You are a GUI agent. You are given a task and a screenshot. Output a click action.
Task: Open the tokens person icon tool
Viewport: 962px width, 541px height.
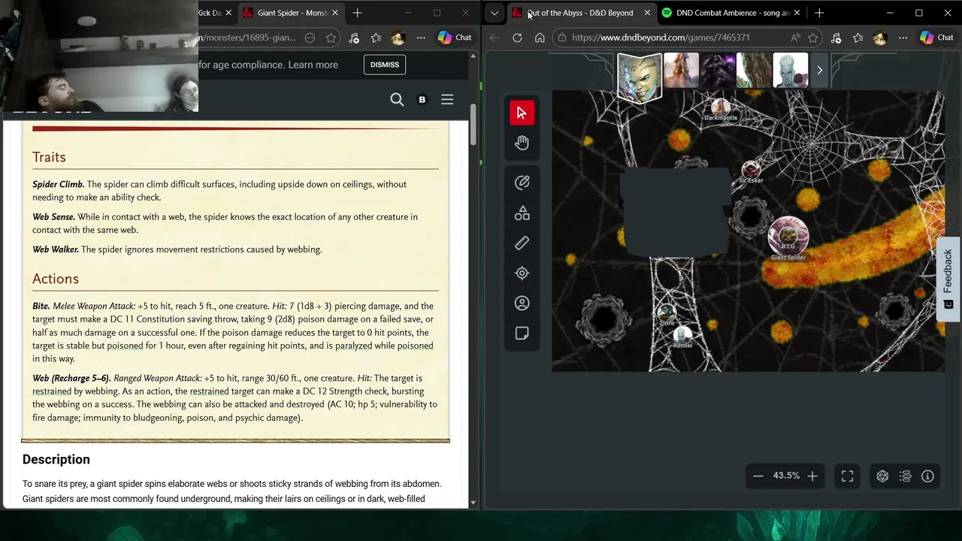522,304
